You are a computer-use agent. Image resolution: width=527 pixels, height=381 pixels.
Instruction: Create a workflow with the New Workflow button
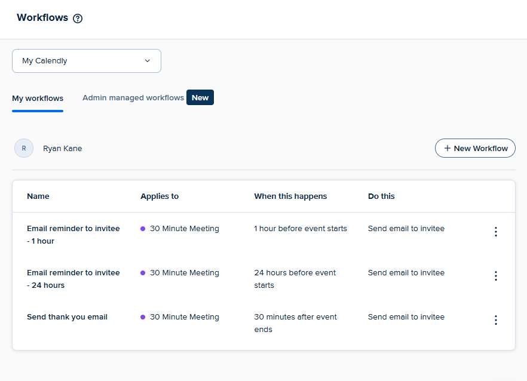475,148
